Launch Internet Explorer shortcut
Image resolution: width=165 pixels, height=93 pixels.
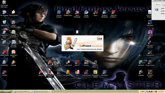pyautogui.click(x=59, y=14)
